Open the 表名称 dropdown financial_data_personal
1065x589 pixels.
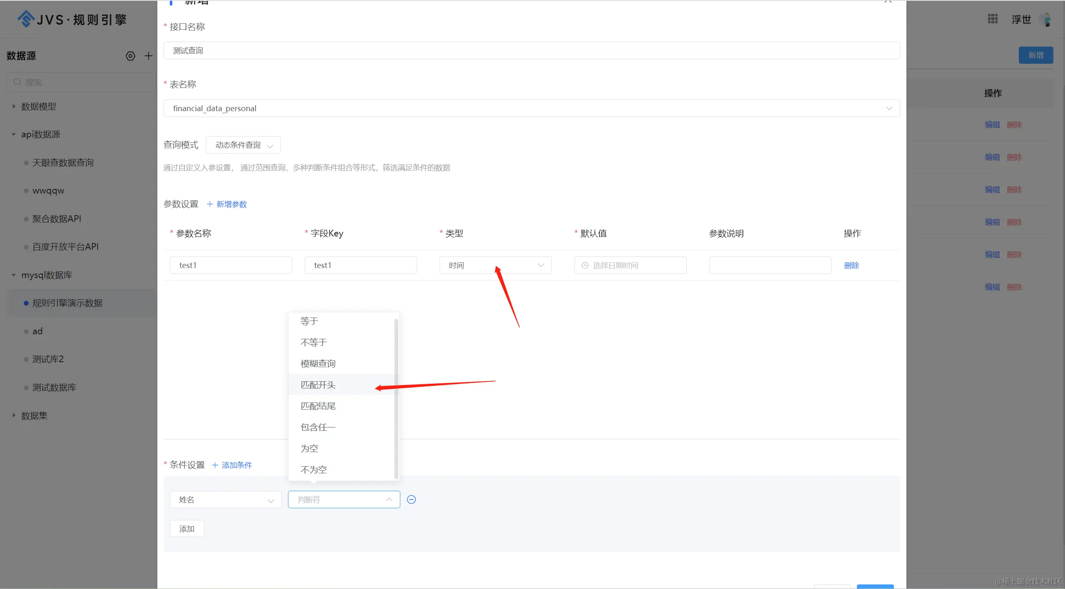coord(531,108)
